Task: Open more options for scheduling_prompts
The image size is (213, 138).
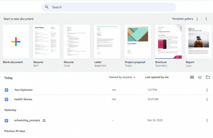Action: (x=207, y=121)
